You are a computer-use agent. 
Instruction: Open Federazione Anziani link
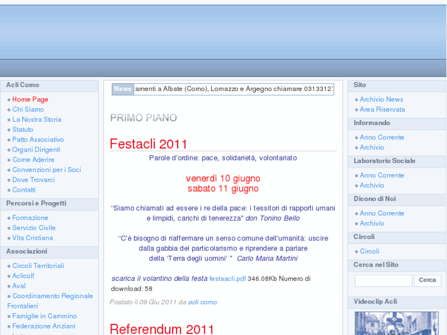point(44,326)
